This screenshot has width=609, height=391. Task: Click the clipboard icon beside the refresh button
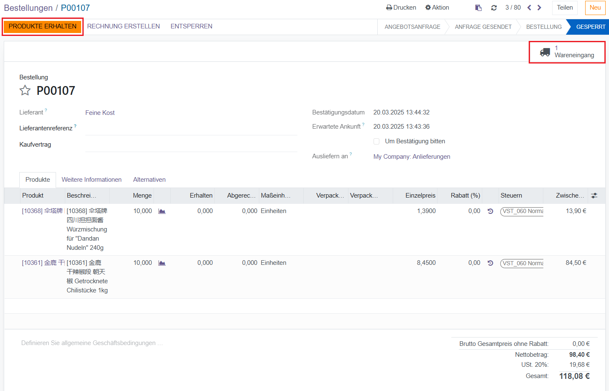[x=478, y=8]
